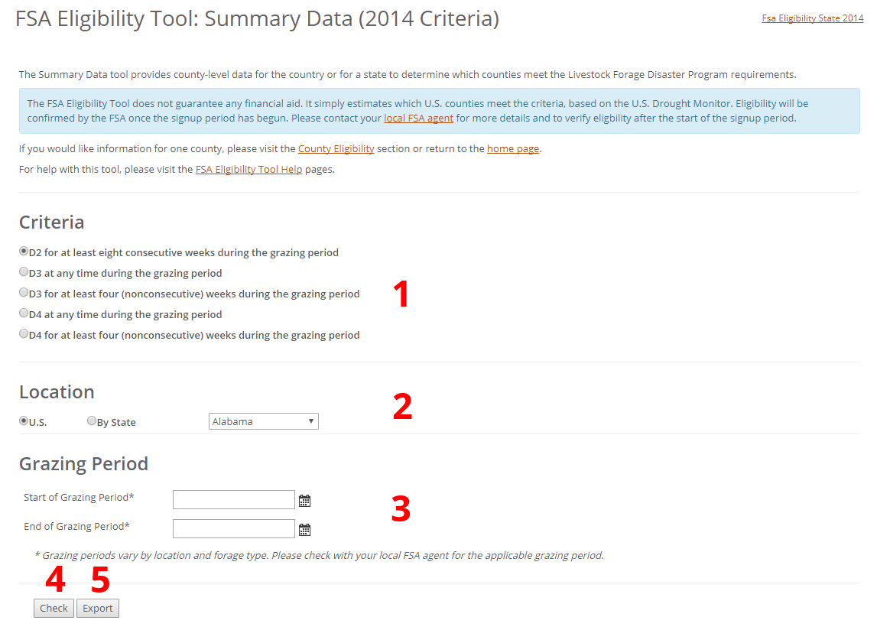Screen dimensions: 877x630
Task: Select the D3 at any time criterion
Action: [24, 271]
